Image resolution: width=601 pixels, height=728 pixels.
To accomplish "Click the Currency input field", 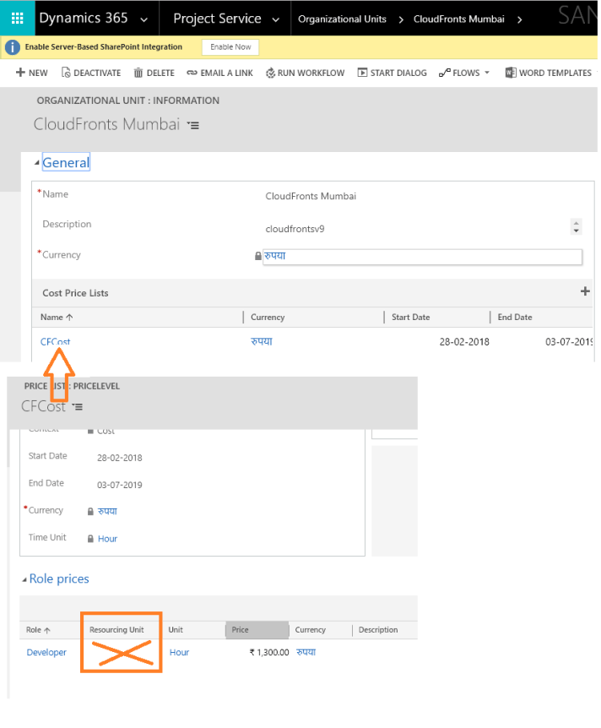I will tap(422, 256).
